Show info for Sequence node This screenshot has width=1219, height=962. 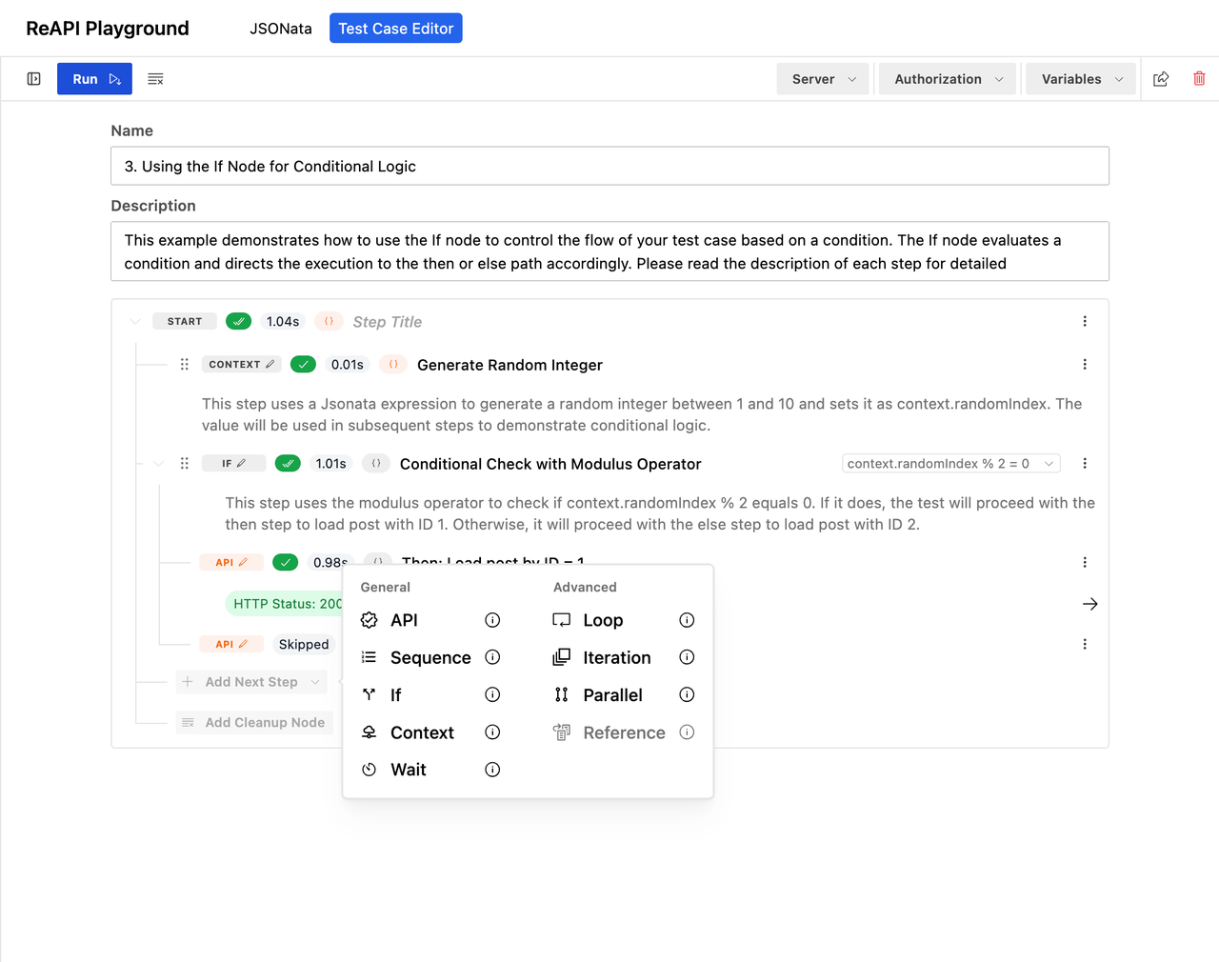pyautogui.click(x=492, y=657)
